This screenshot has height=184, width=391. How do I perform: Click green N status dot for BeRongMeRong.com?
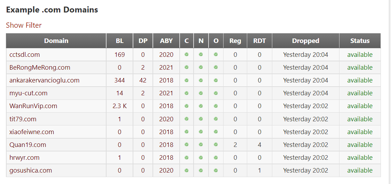point(201,67)
